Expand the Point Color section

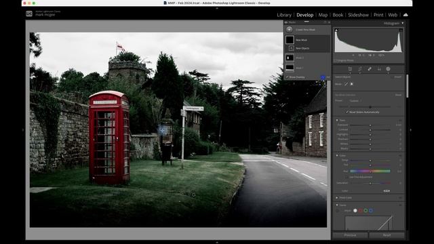[337, 198]
